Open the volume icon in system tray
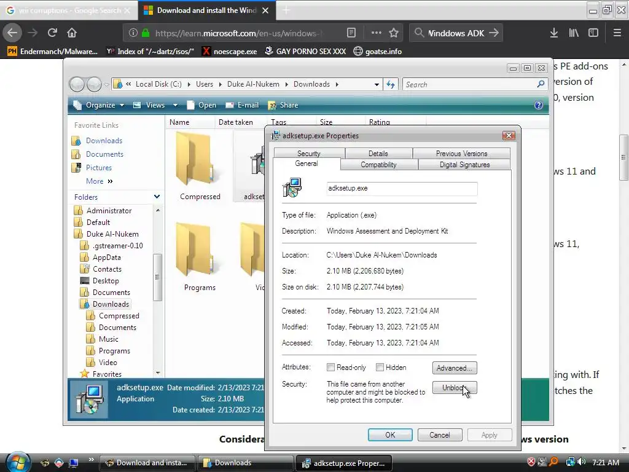The height and width of the screenshot is (472, 629). click(581, 462)
